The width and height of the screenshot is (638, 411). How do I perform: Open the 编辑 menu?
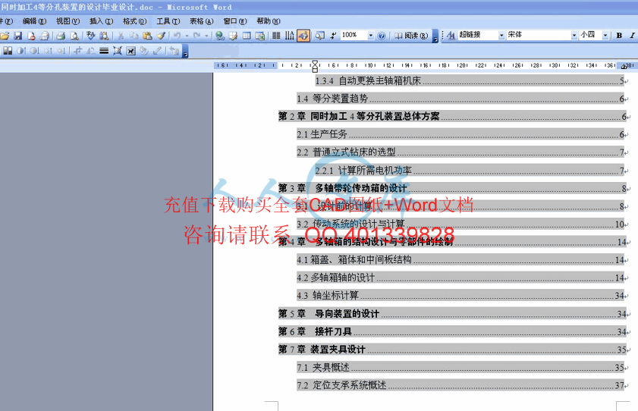coord(35,21)
